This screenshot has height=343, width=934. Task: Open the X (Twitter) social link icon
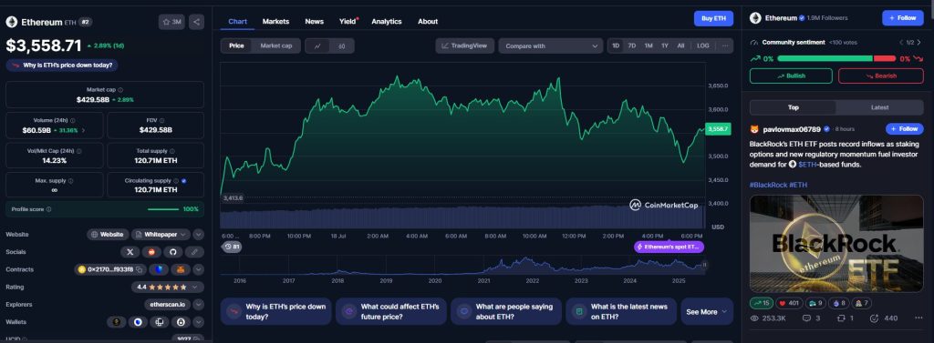point(130,252)
